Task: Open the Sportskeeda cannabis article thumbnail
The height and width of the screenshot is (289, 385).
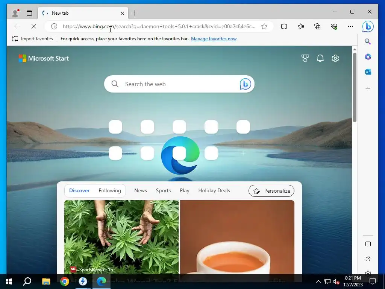Action: 121,237
